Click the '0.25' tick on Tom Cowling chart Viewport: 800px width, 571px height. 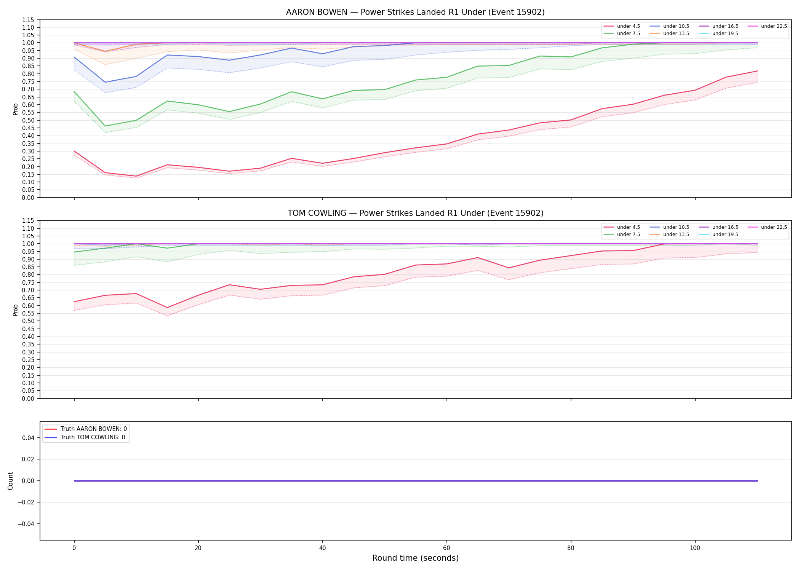[x=28, y=360]
